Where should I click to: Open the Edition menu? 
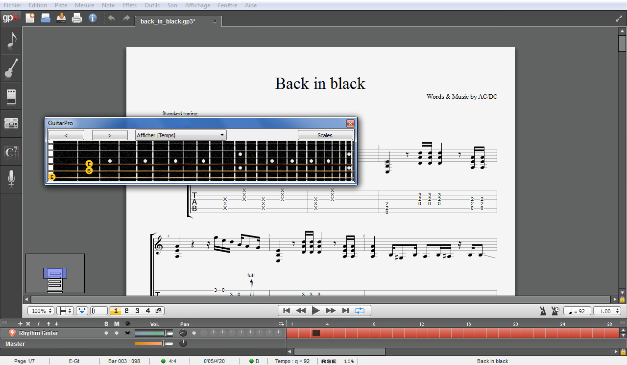[38, 5]
